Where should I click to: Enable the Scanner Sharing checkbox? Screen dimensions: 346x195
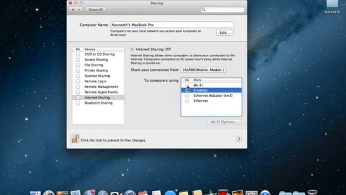tap(78, 76)
